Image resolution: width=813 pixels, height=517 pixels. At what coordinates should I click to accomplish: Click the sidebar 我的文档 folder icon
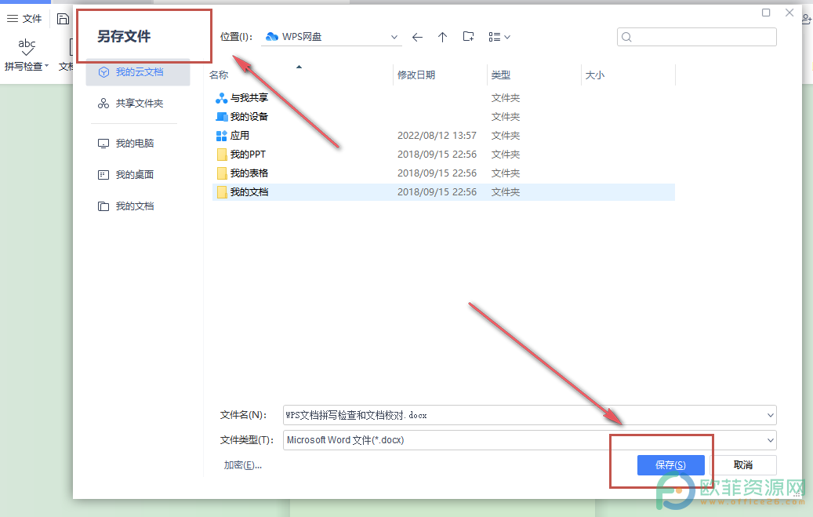point(103,206)
